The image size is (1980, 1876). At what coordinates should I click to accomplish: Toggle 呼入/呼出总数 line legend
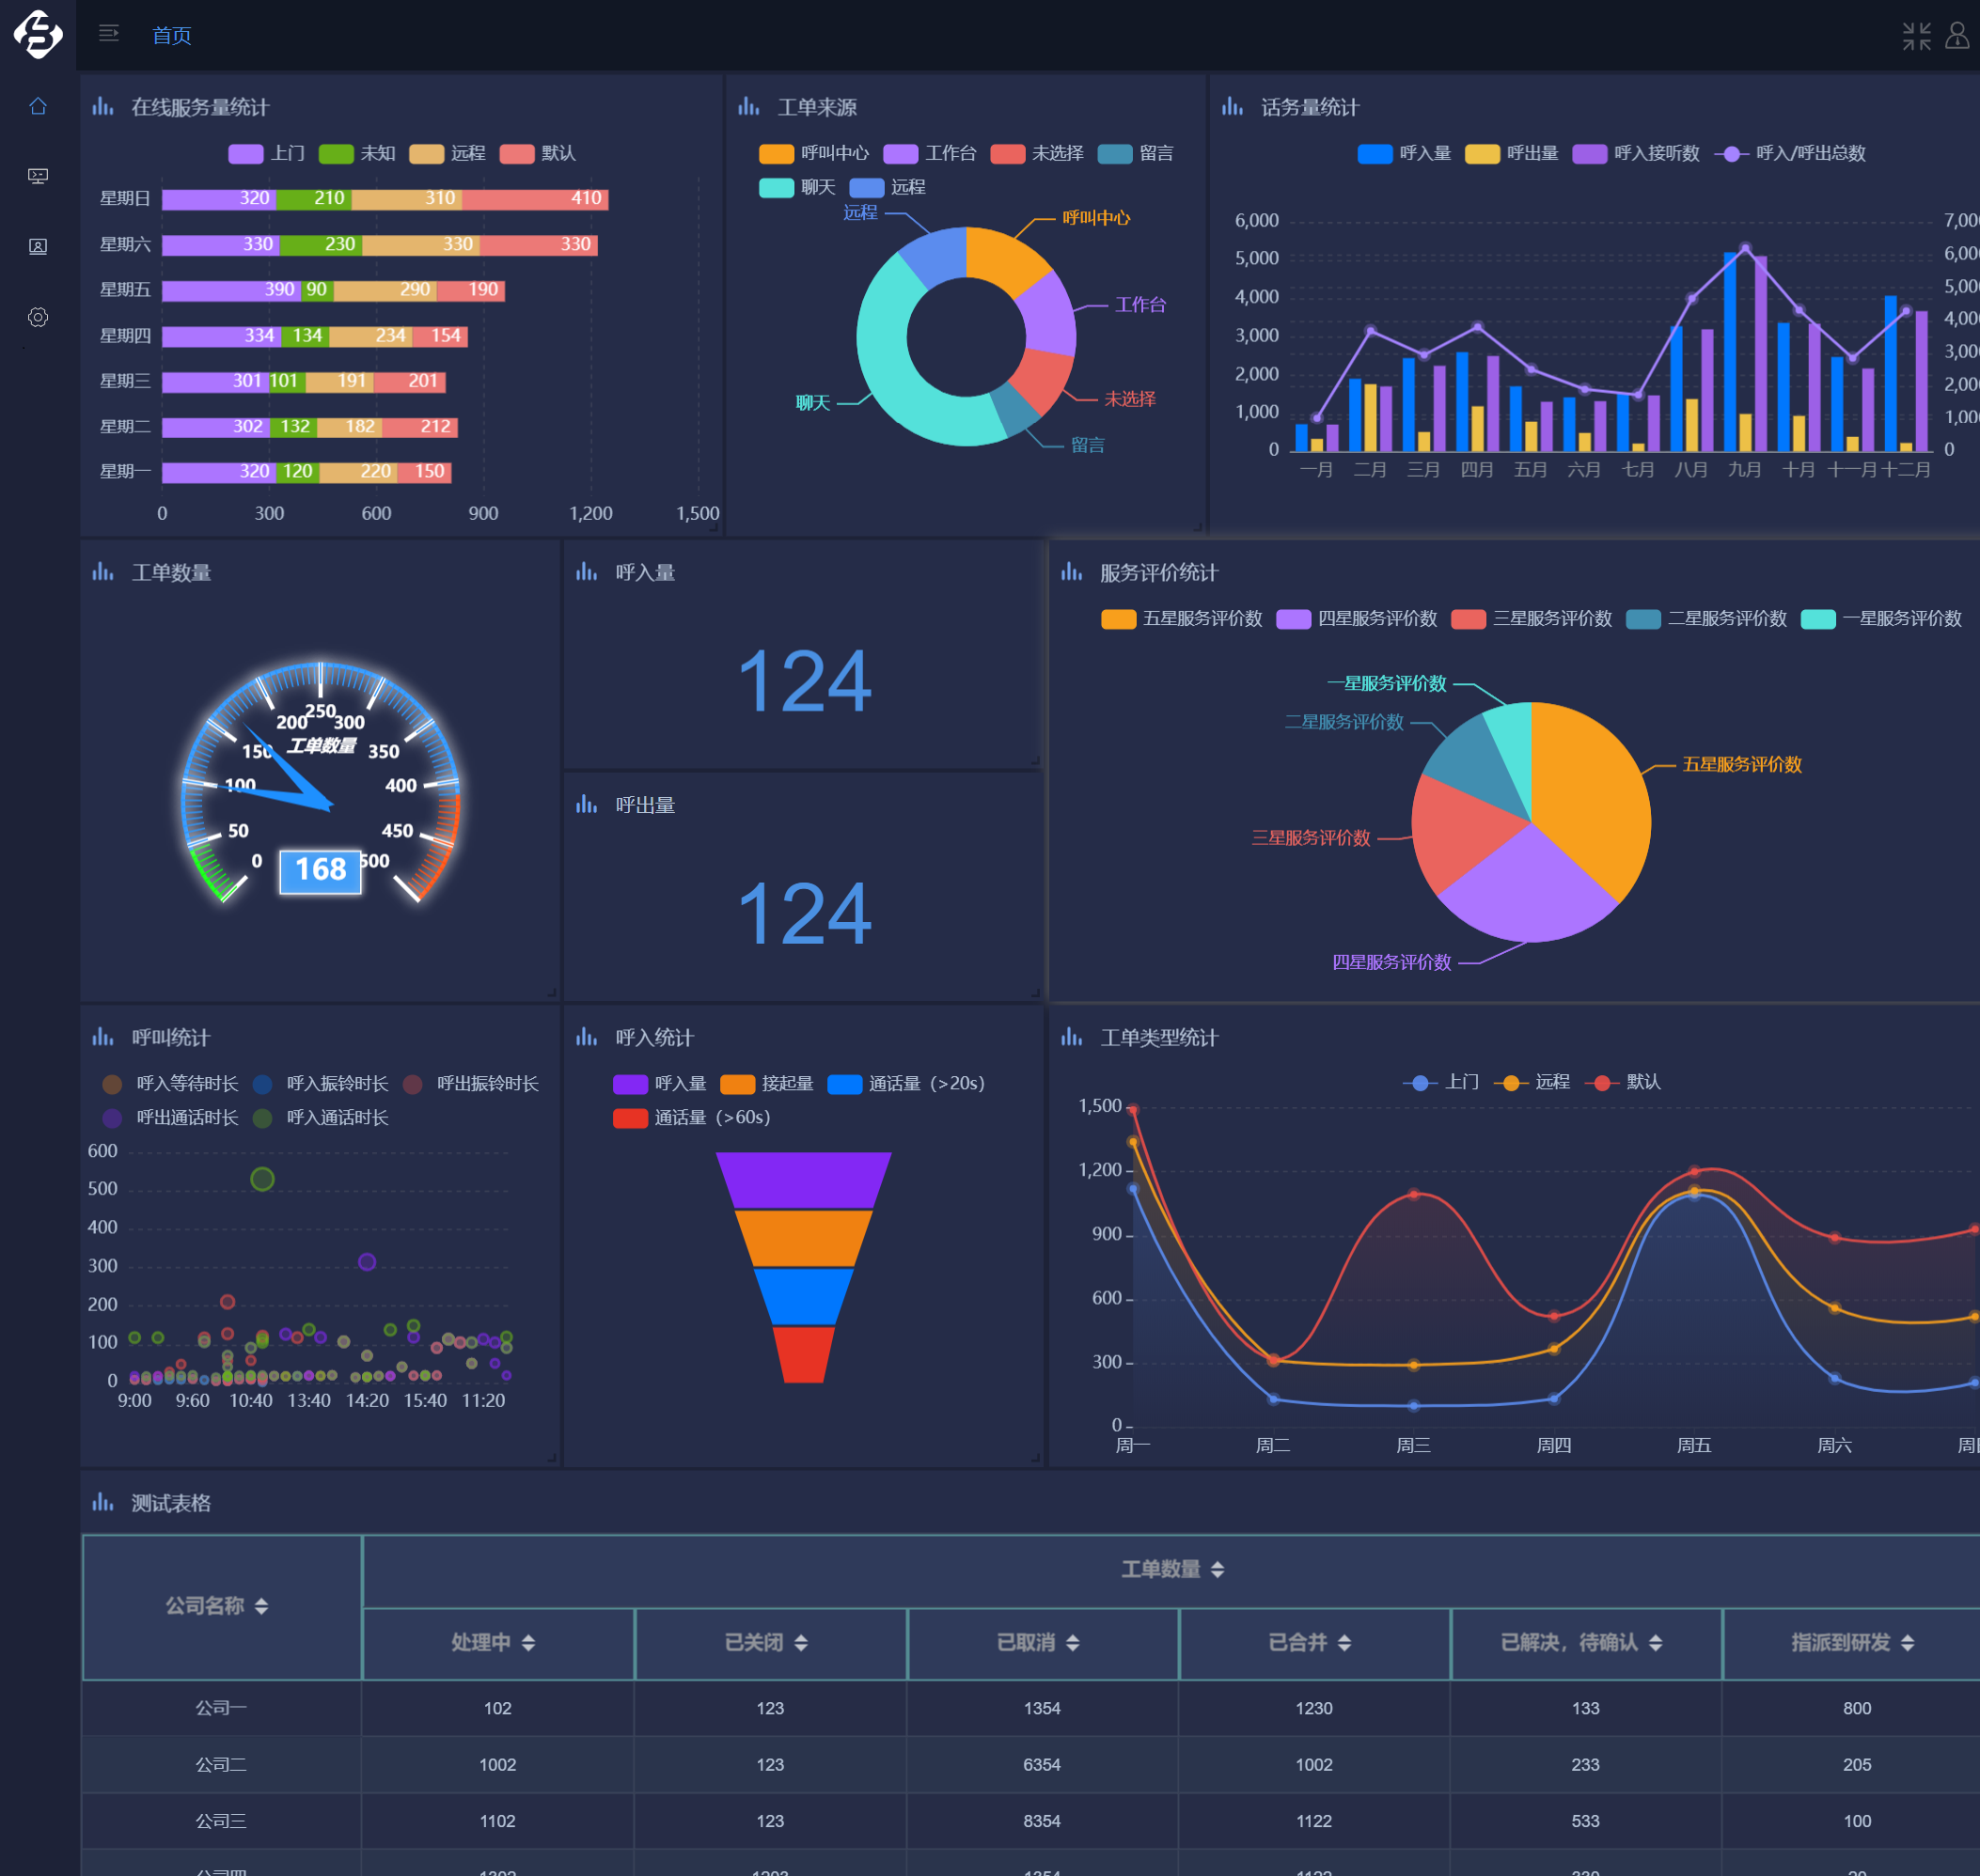(1791, 153)
